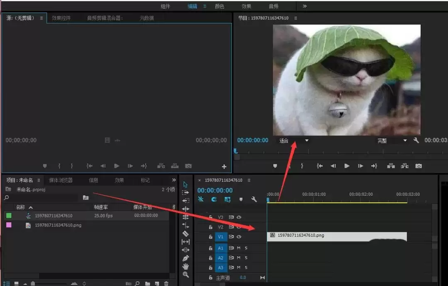Select the Zoom tool magnifier
This screenshot has height=286, width=448.
click(185, 274)
